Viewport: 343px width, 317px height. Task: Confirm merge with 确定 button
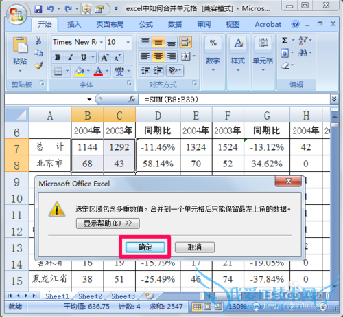tap(145, 248)
